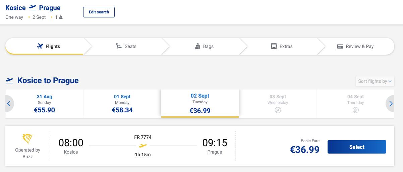Click the no-flight icon under 03 Sept
This screenshot has width=403, height=172.
pyautogui.click(x=278, y=110)
